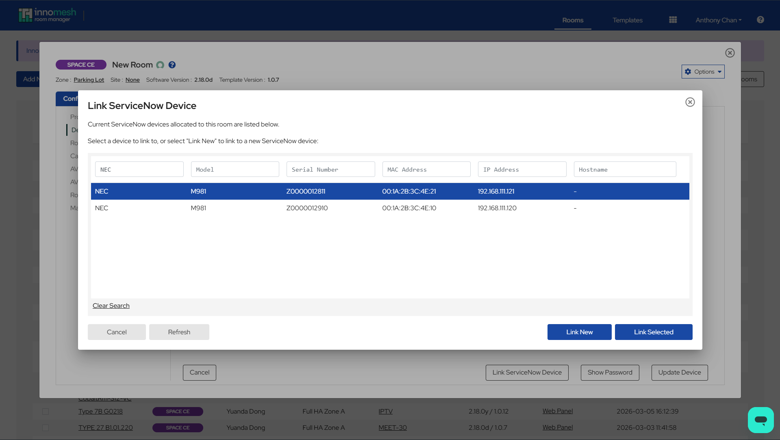Screen dimensions: 780x440
Task: Click the innomesh room manager logo
Action: click(x=47, y=15)
